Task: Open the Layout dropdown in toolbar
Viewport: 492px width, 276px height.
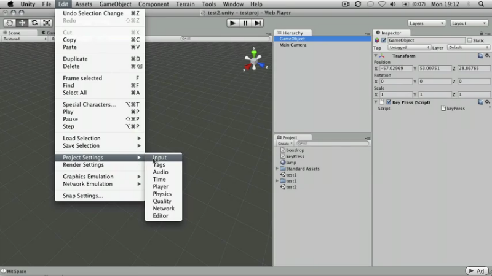Action: click(x=469, y=23)
